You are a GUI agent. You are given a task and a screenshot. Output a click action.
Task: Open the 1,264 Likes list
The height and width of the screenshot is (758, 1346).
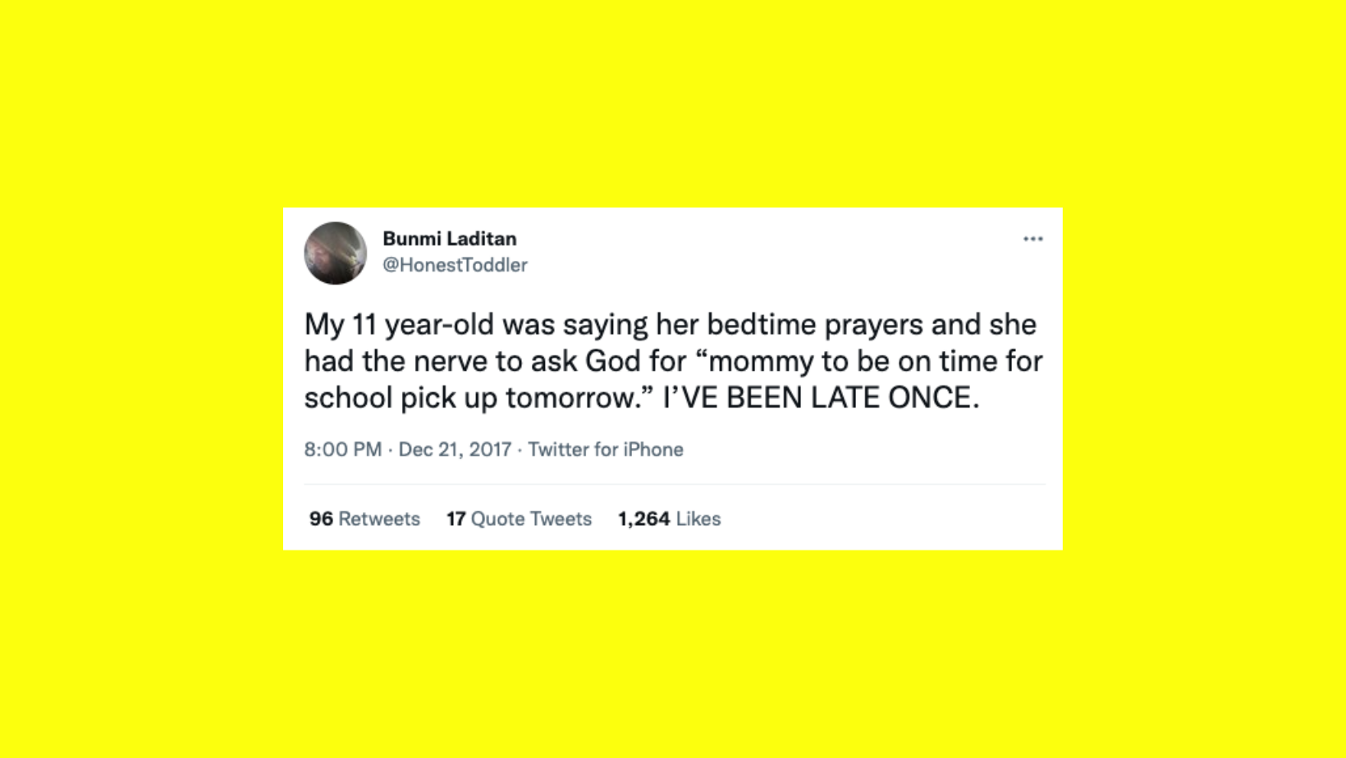point(669,518)
